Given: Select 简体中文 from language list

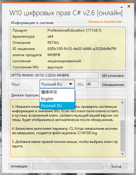Looking at the screenshot, I should coord(57,92).
